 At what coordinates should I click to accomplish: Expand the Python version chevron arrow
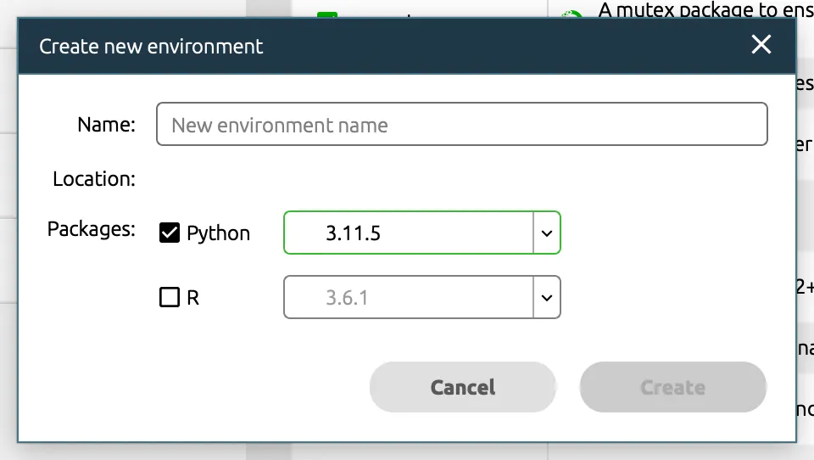[547, 233]
